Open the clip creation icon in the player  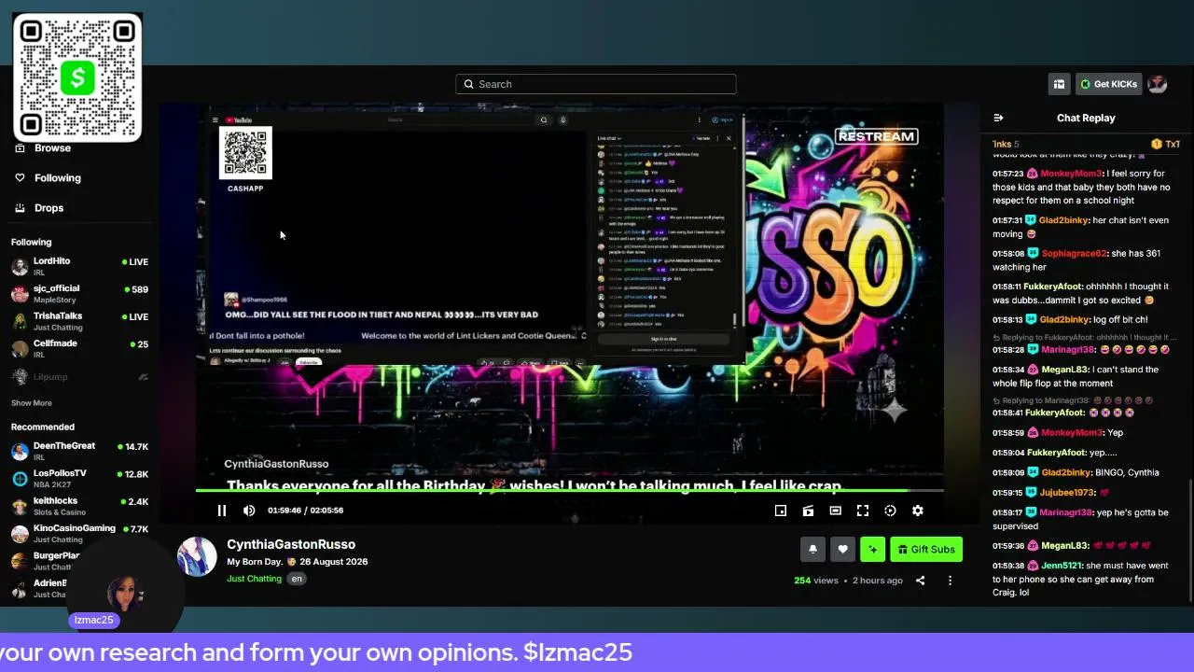pos(808,511)
